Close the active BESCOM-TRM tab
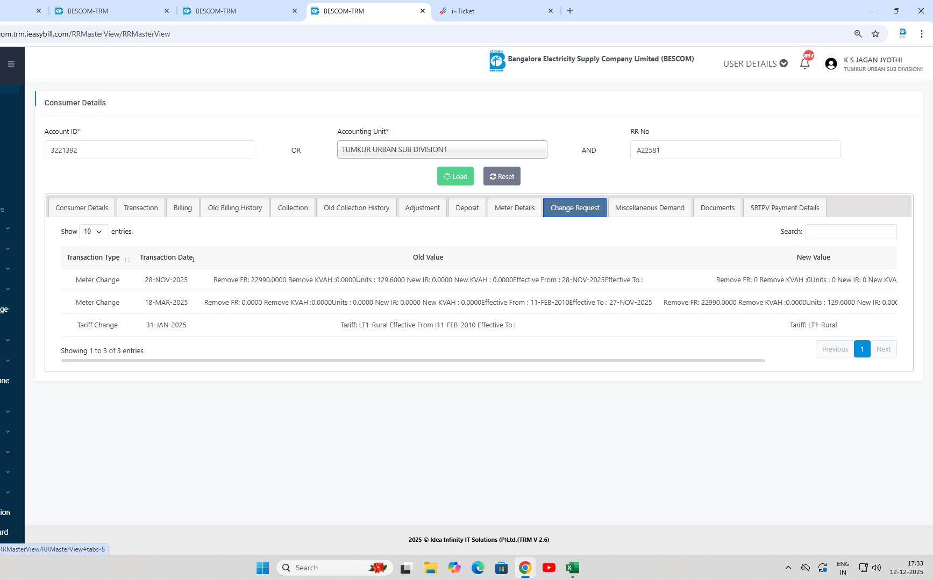 pyautogui.click(x=423, y=11)
